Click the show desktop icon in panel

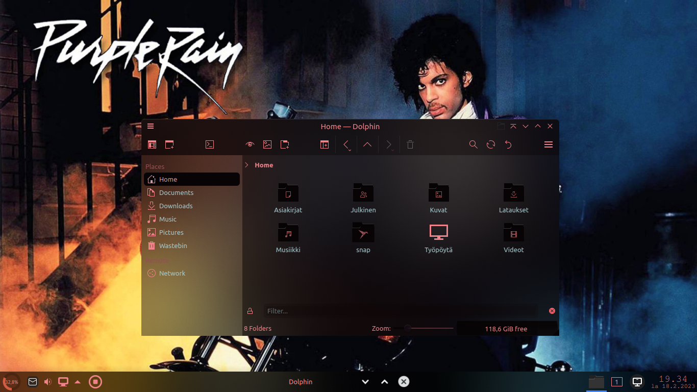(x=637, y=382)
